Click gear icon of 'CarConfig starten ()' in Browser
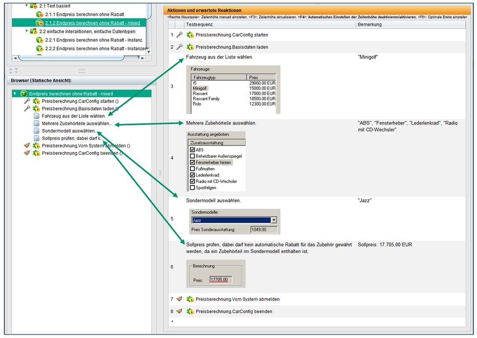This screenshot has height=338, width=477. coord(36,101)
